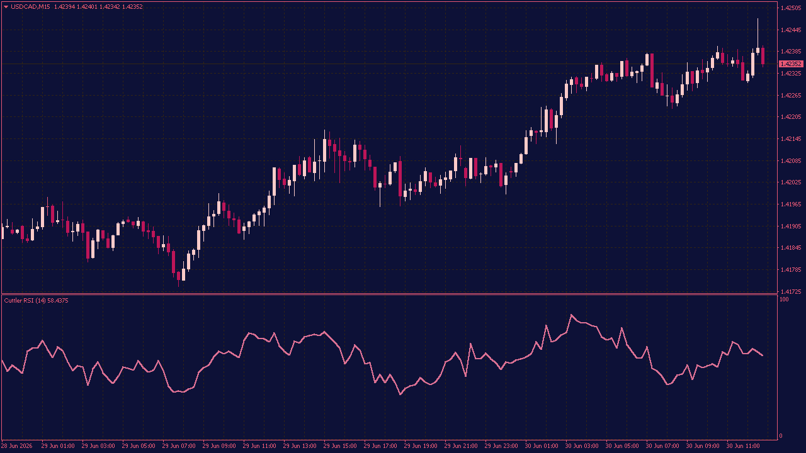Click the last candlestick on the price chart
Viewport: 806px width, 453px height.
[763, 55]
